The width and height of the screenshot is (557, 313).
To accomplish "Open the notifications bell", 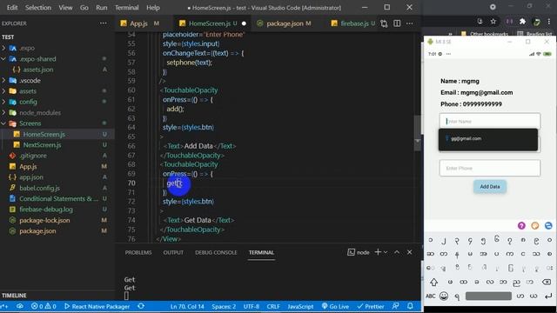I will [410, 306].
